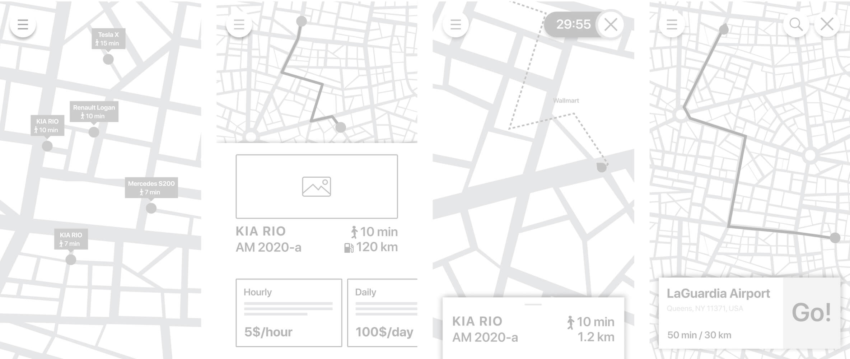Expand the KIA RIO bottom sheet handle
The height and width of the screenshot is (359, 850).
533,304
